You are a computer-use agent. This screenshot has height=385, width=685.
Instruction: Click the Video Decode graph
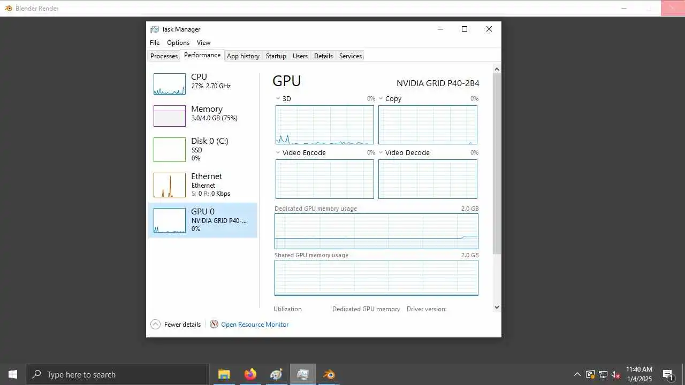pyautogui.click(x=428, y=179)
